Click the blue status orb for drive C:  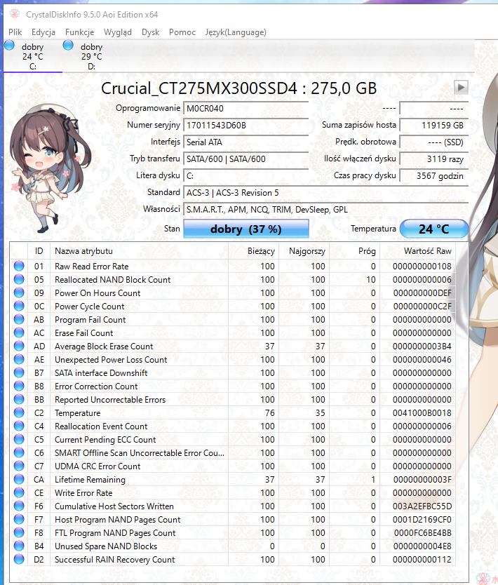click(x=9, y=46)
